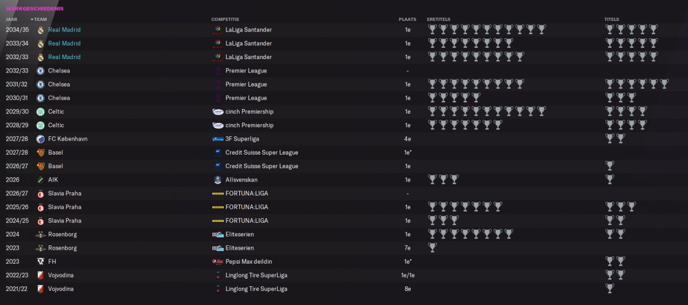Image resolution: width=688 pixels, height=305 pixels.
Task: Open Real Madrid link in 2033/34 row
Action: pos(64,43)
